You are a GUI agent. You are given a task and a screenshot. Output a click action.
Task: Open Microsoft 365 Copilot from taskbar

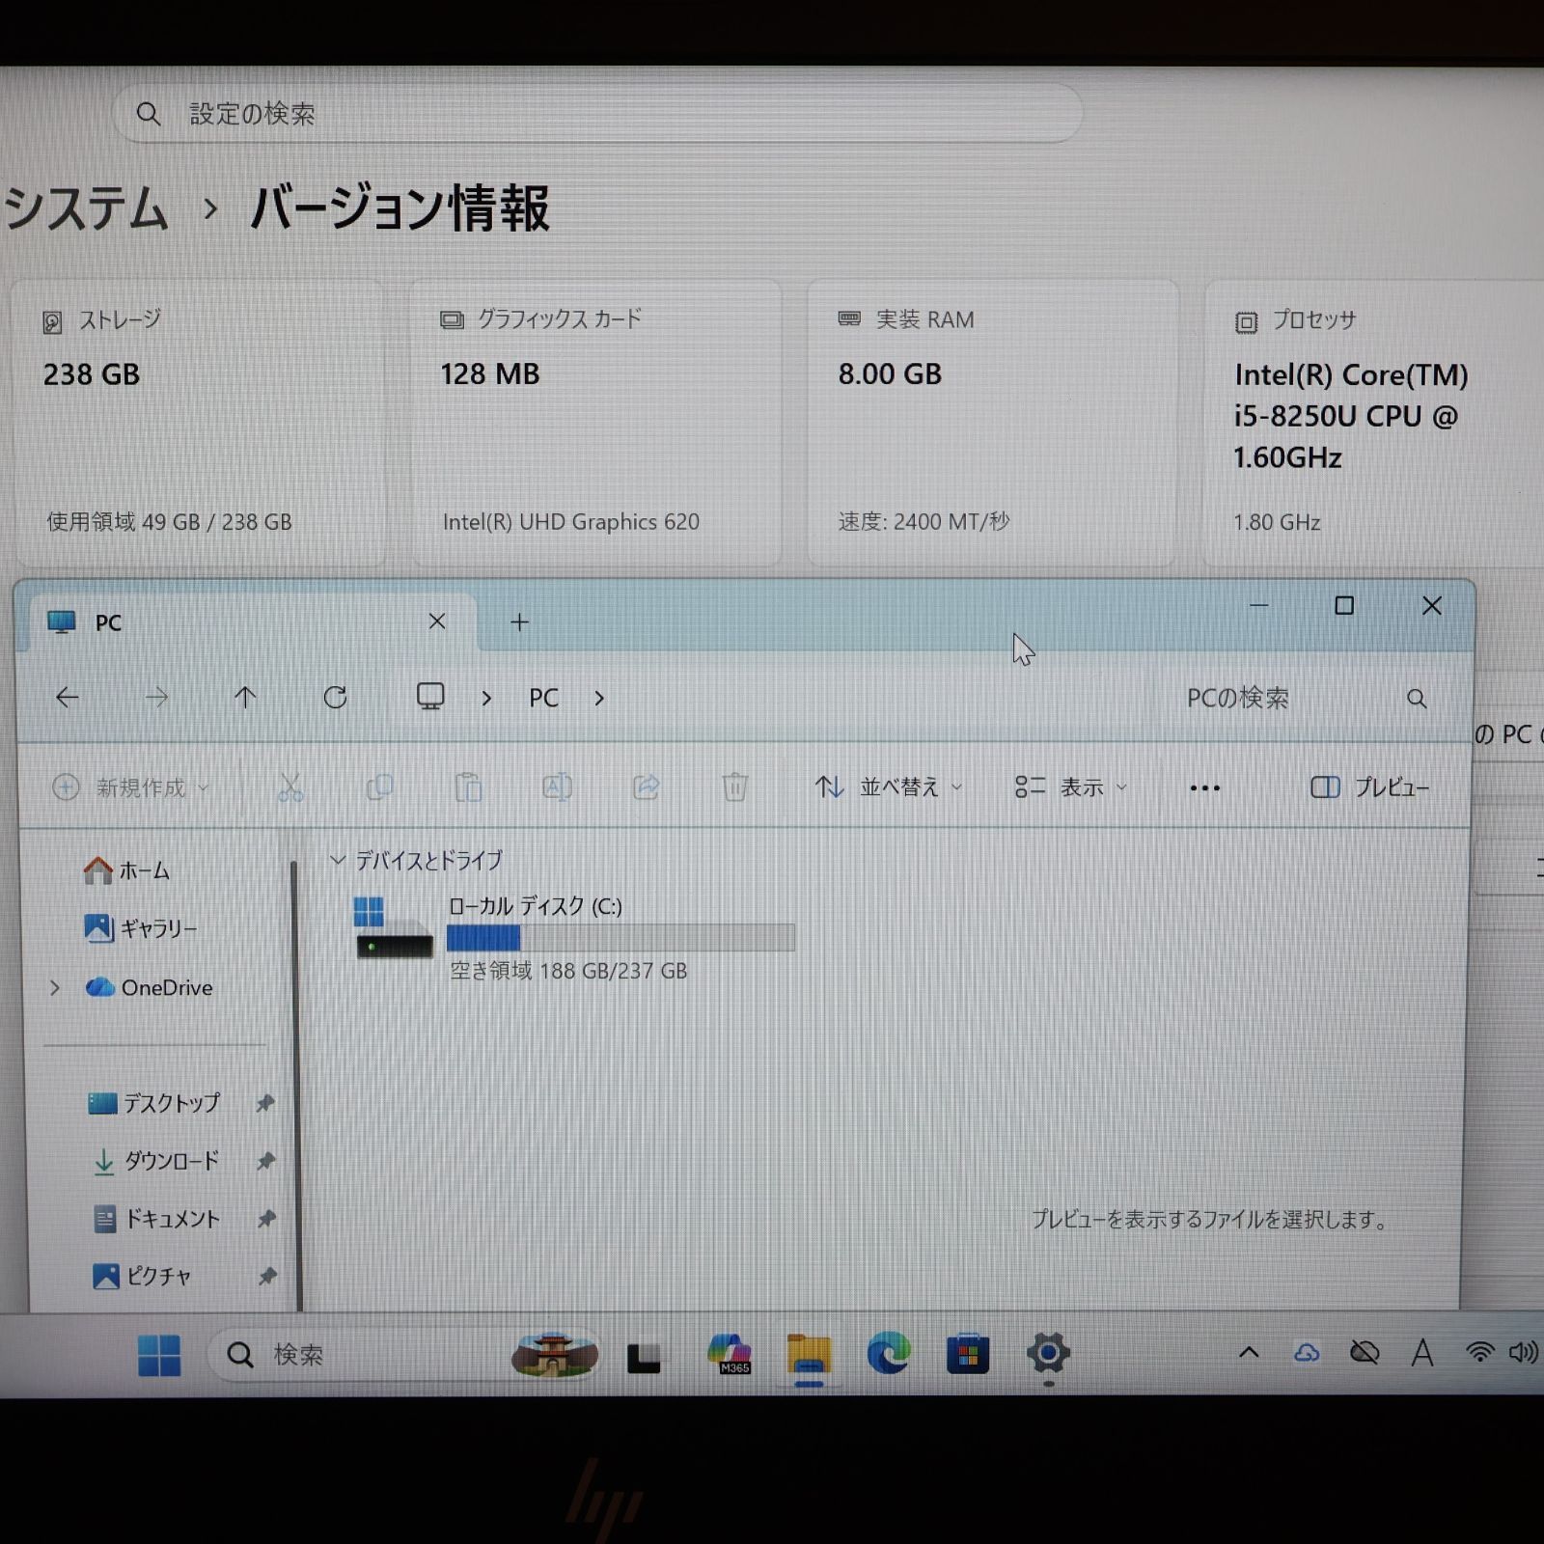pyautogui.click(x=730, y=1353)
